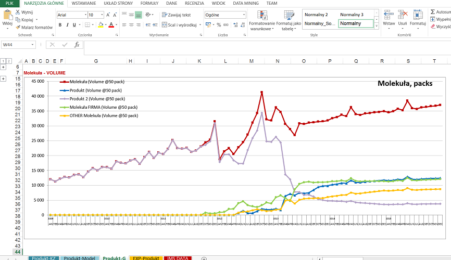Align text to bottom
This screenshot has height=260, width=451.
point(139,15)
